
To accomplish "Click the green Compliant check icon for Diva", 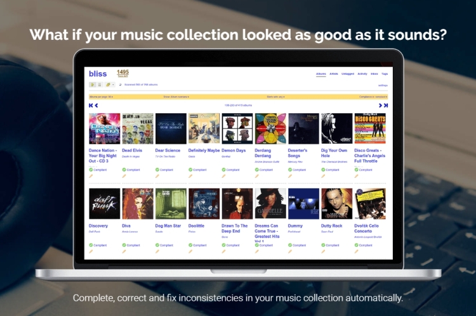I will (124, 245).
